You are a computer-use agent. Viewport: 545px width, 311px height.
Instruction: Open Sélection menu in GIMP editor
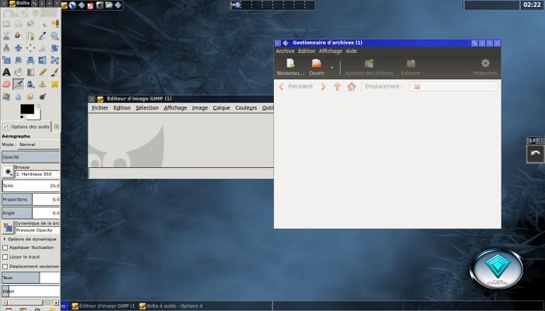(x=147, y=108)
